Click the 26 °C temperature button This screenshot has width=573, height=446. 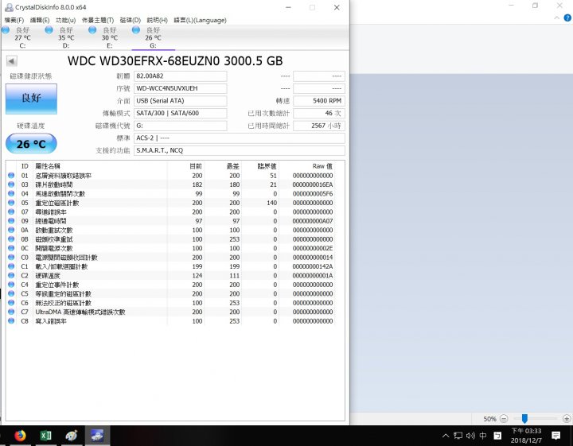31,144
